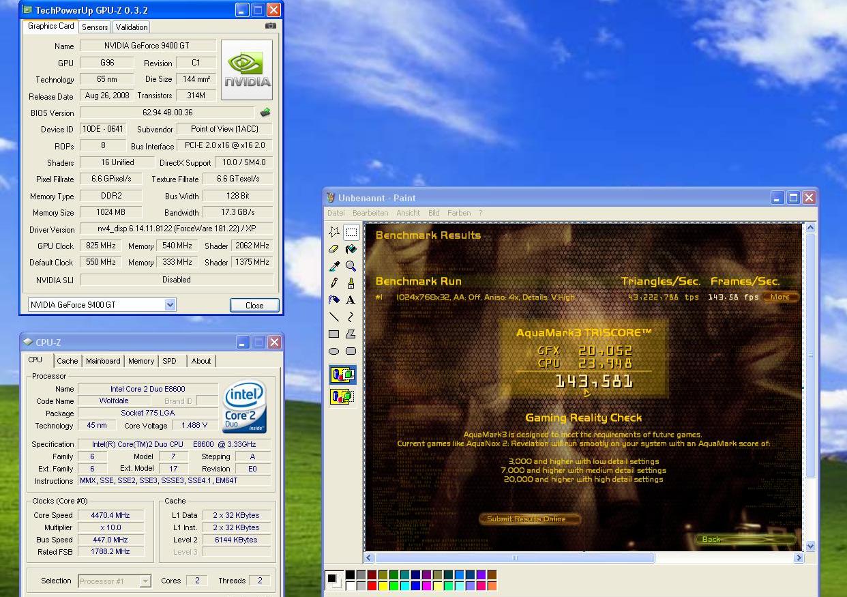Open the About tab in CPU-Z
Viewport: 847px width, 597px height.
point(201,361)
